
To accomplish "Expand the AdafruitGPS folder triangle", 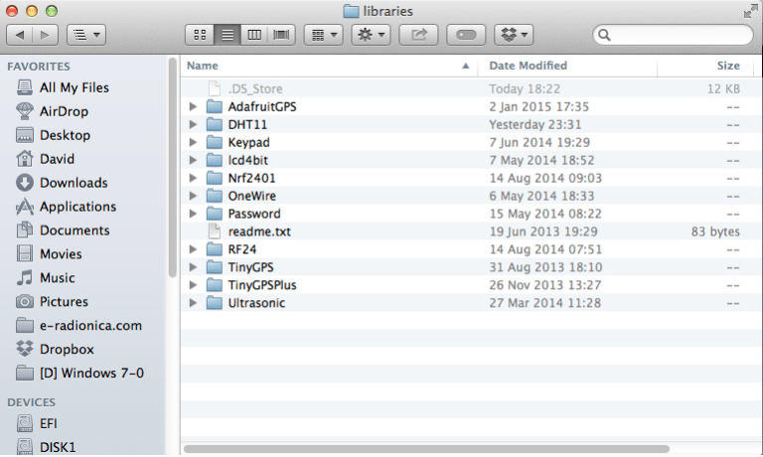I will click(193, 106).
